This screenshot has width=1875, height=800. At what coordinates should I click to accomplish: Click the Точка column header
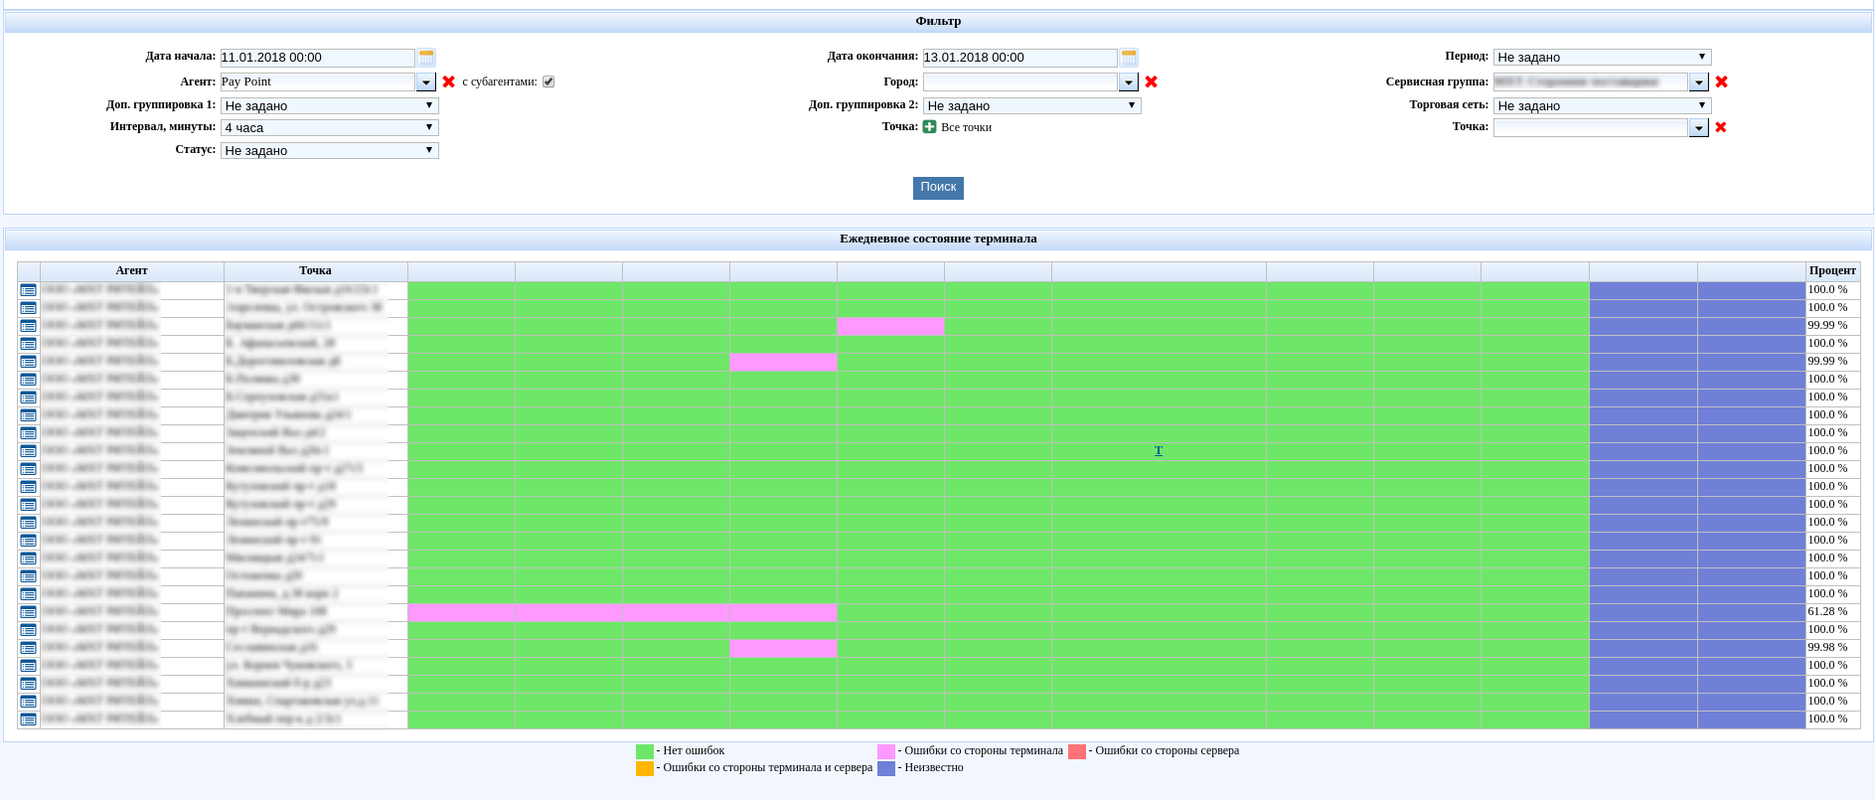coord(315,270)
